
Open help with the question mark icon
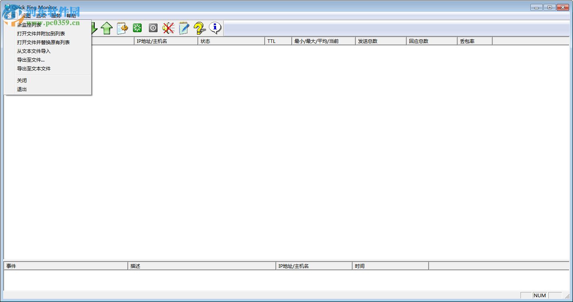point(199,28)
